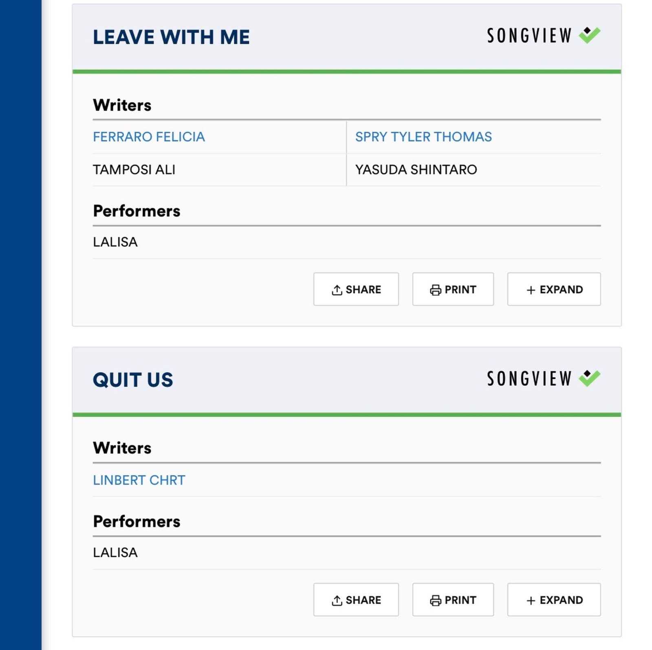652x650 pixels.
Task: Click Songview logo text on Quit Us
Action: pyautogui.click(x=529, y=379)
